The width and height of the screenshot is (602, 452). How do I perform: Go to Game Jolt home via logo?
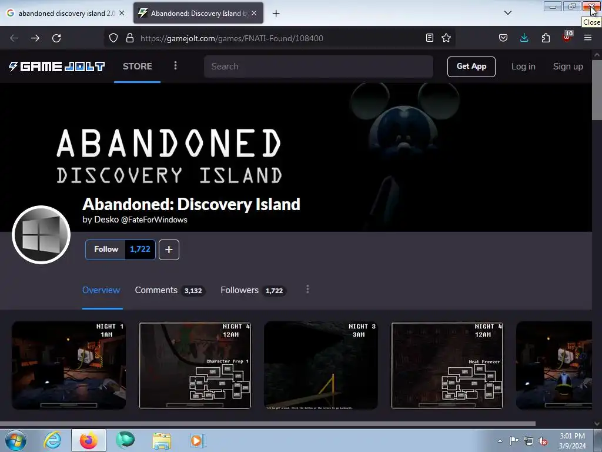point(57,67)
